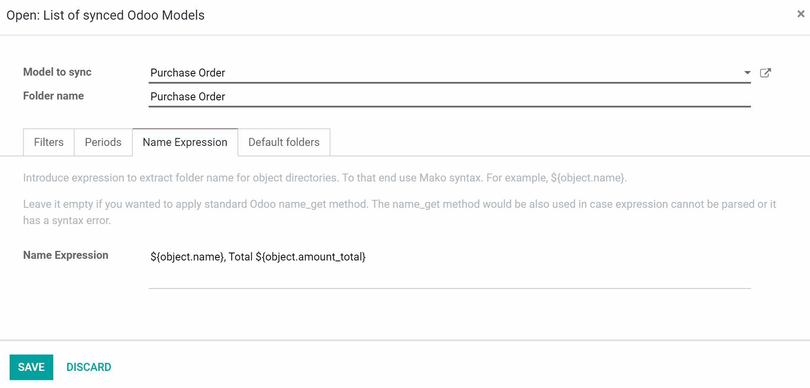Switch to the Filters tab
The image size is (810, 388).
pos(49,142)
